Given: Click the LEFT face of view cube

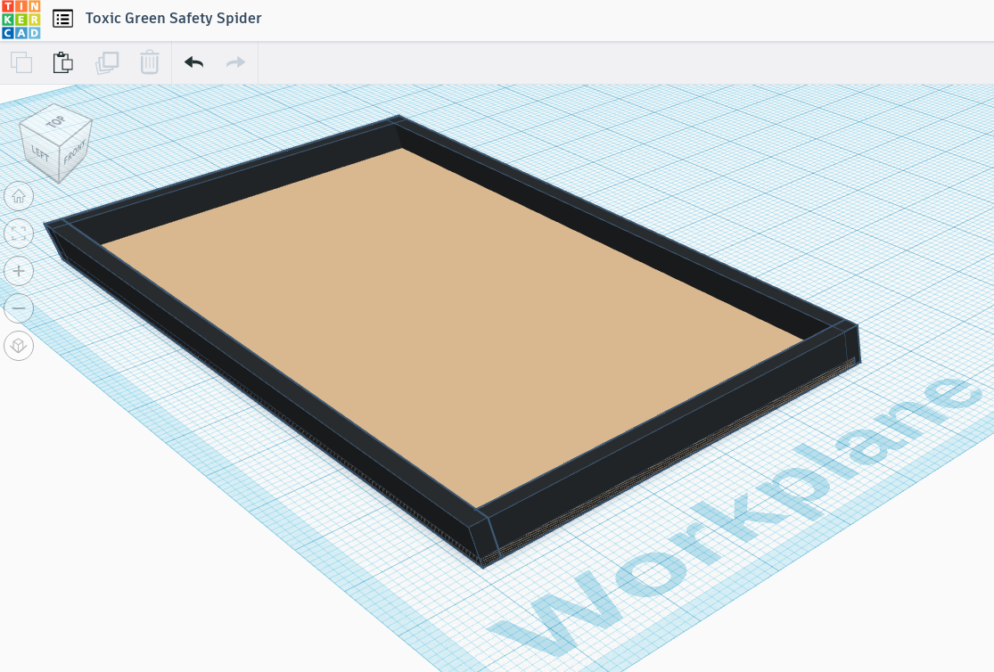Looking at the screenshot, I should [39, 152].
